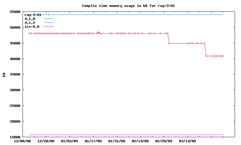The image size is (241, 145).
Task: Select the icc-9.0 legend entry text
Action: (x=32, y=27)
